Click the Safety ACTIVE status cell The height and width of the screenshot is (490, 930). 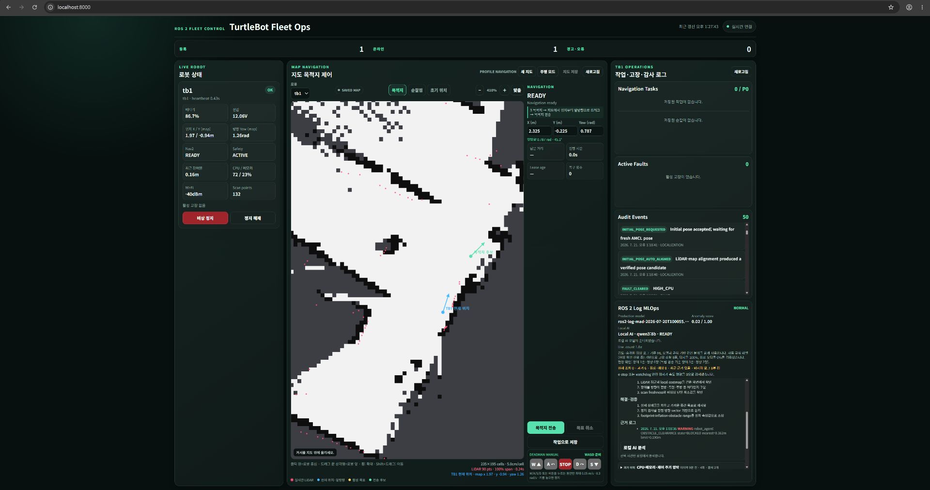tap(252, 152)
